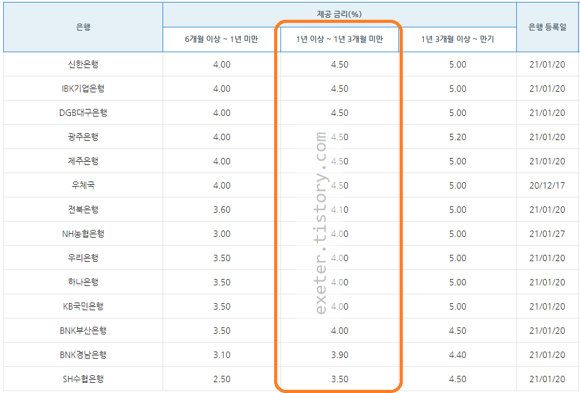This screenshot has width=580, height=393.
Task: Click NH농협은행's 3.00 rate cell
Action: [x=222, y=234]
